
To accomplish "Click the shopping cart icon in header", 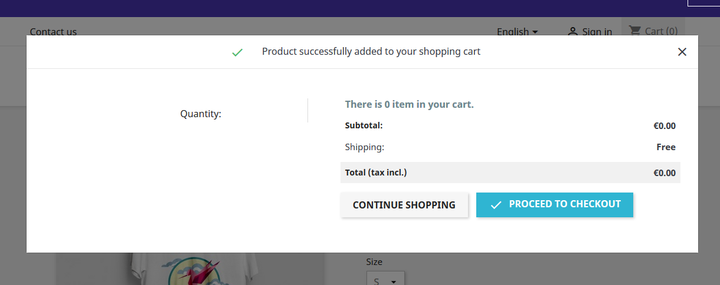I will (x=634, y=31).
